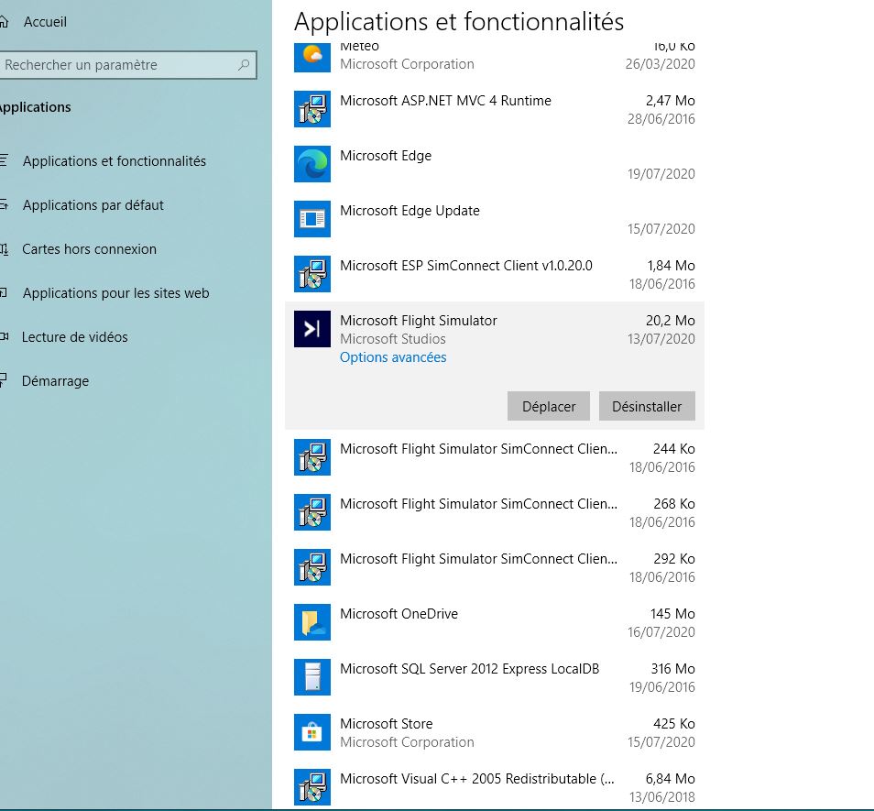The height and width of the screenshot is (811, 874).
Task: Click the Démarrage sidebar icon
Action: pos(4,380)
